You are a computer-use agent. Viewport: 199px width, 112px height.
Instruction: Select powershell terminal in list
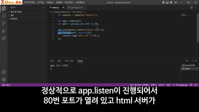pos(190,65)
